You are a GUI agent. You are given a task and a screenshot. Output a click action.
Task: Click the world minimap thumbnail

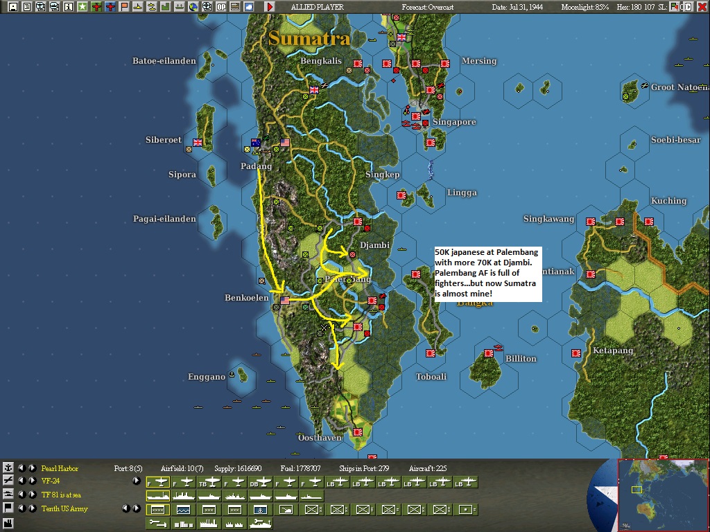(662, 495)
